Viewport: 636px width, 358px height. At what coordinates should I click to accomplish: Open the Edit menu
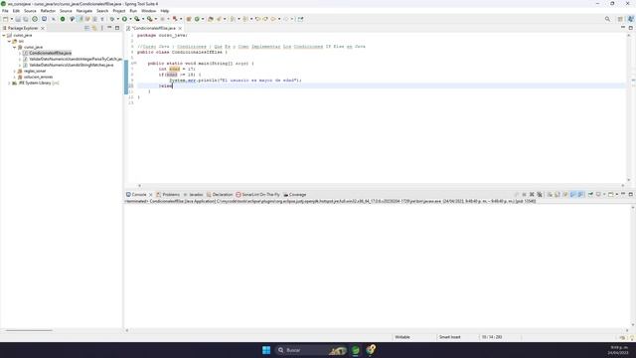16,11
